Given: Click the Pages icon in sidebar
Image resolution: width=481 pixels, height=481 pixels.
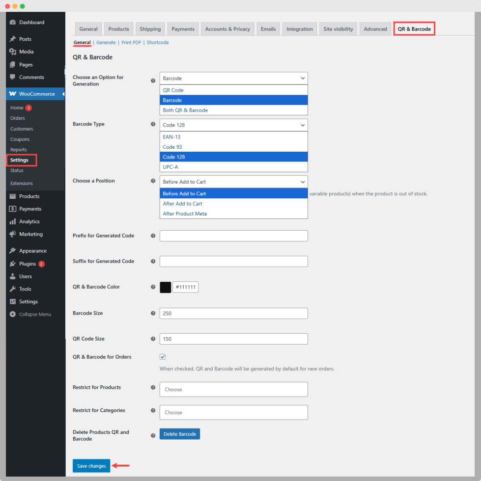Looking at the screenshot, I should pos(13,64).
